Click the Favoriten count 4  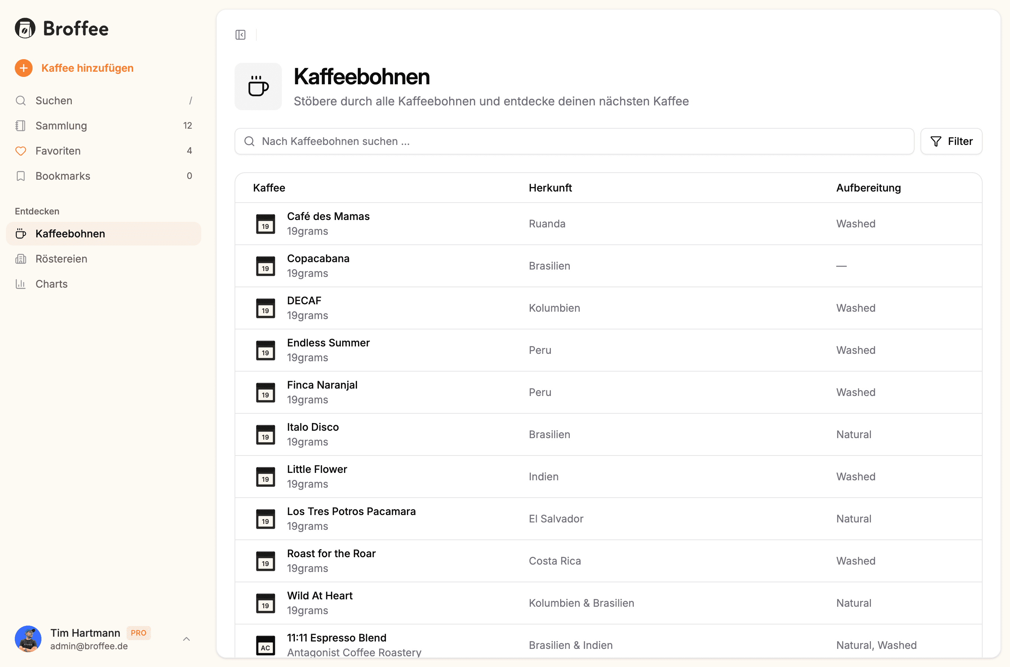pyautogui.click(x=189, y=151)
